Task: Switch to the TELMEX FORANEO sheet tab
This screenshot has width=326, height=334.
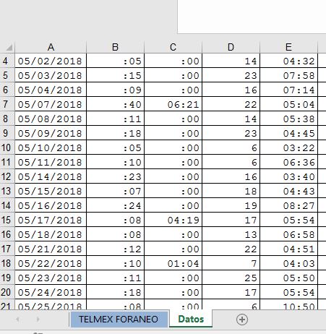Action: (x=119, y=320)
